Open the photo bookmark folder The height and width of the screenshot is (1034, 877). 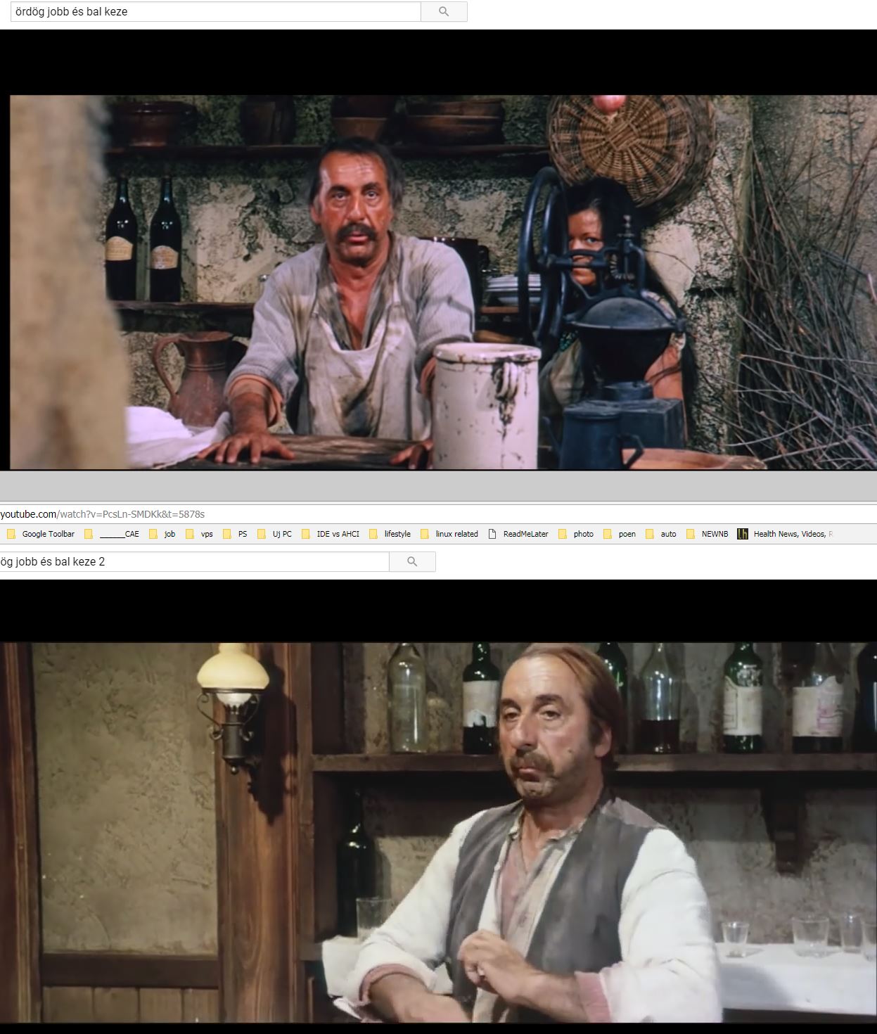tap(576, 534)
